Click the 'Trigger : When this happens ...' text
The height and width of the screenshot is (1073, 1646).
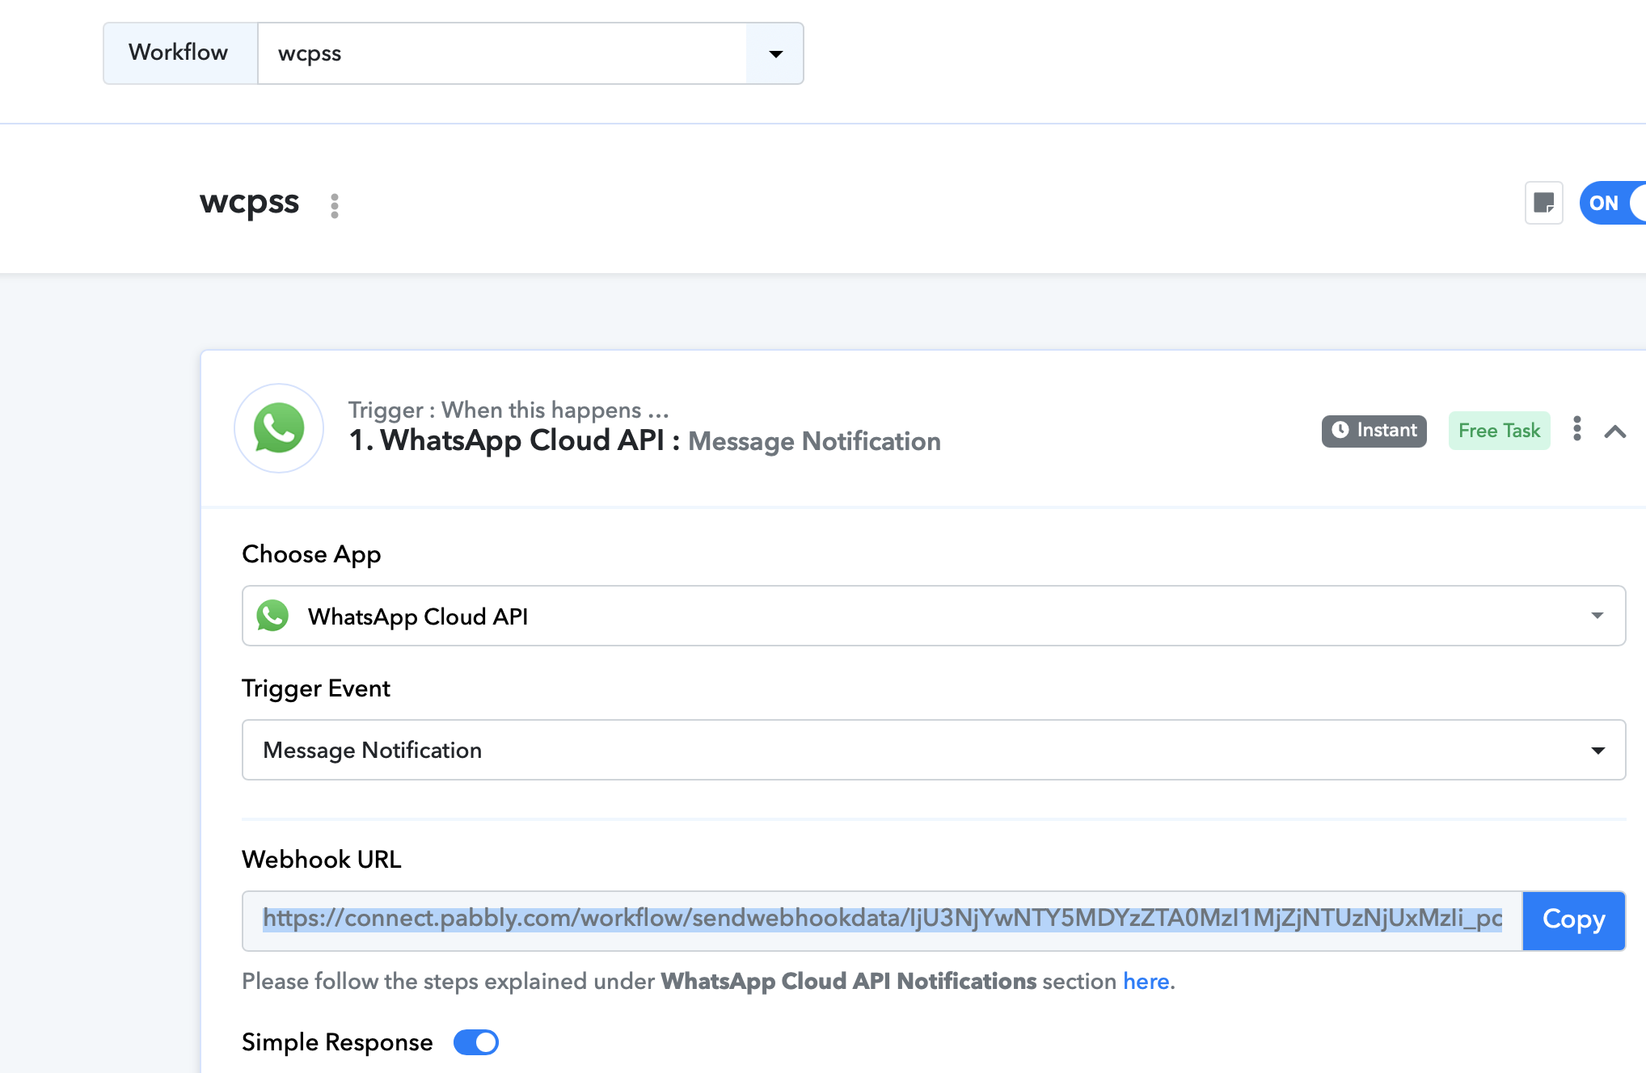tap(509, 410)
